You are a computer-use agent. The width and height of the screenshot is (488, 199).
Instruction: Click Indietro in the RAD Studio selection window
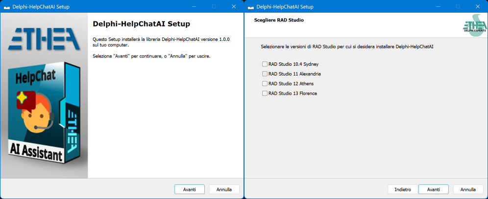click(x=403, y=189)
